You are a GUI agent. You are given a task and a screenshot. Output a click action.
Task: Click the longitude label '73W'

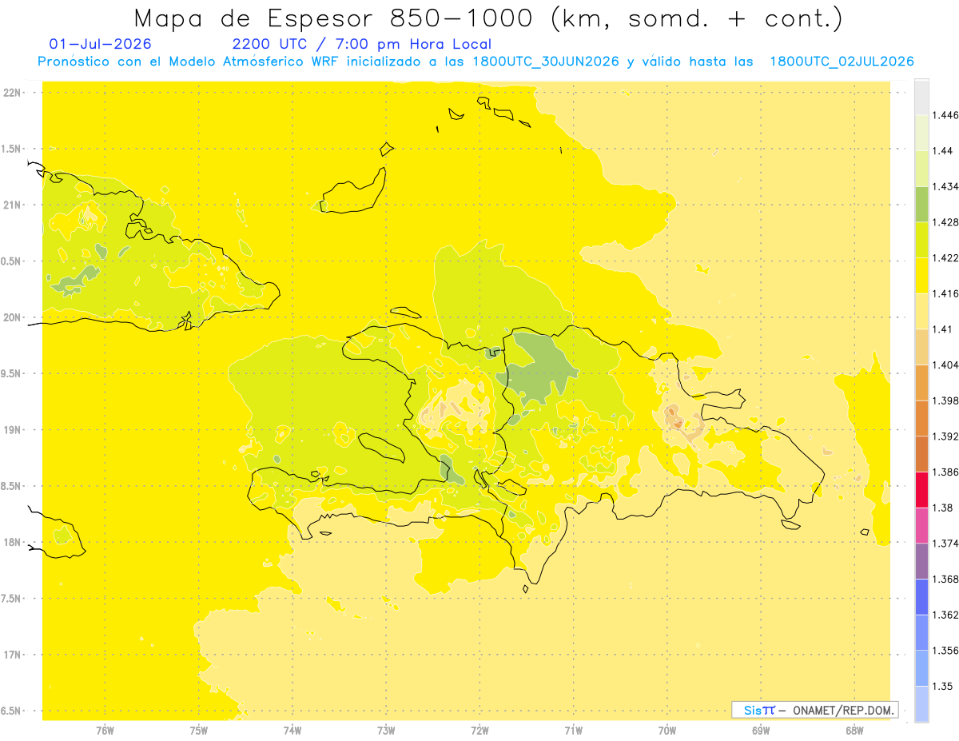click(386, 731)
